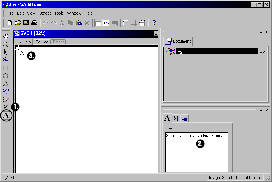Viewport: 272px width, 182px height.
Task: Close the text properties panel
Action: coord(267,110)
